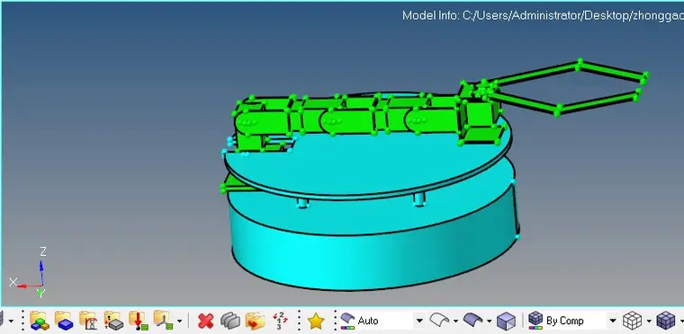Open the Auto geometry color mode dropdown
Image resolution: width=684 pixels, height=334 pixels.
[419, 321]
